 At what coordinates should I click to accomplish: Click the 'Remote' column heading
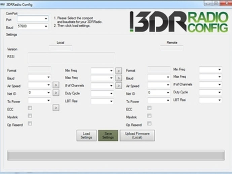click(172, 43)
